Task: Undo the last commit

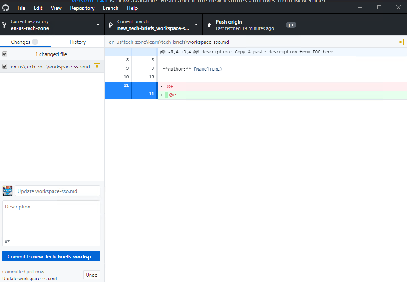Action: coord(91,275)
